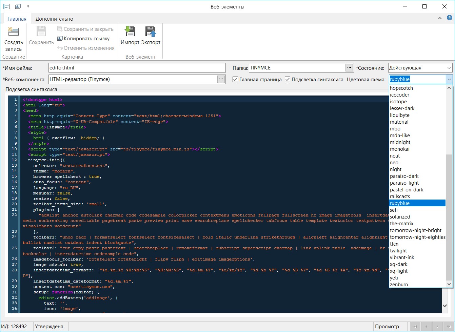
Task: Select mdn-like color scheme
Action: coord(417,136)
